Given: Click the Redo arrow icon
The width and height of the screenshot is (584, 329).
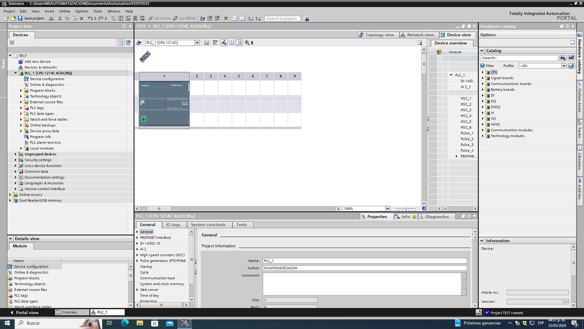Looking at the screenshot, I should point(101,18).
